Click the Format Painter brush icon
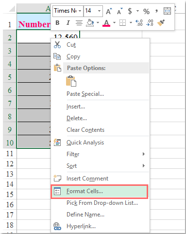This screenshot has width=186, height=234. coord(161,23)
